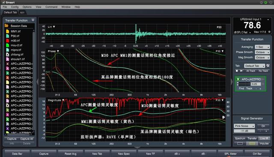Open the Help menu
Viewport: 274px width, 157px height.
coord(77,7)
